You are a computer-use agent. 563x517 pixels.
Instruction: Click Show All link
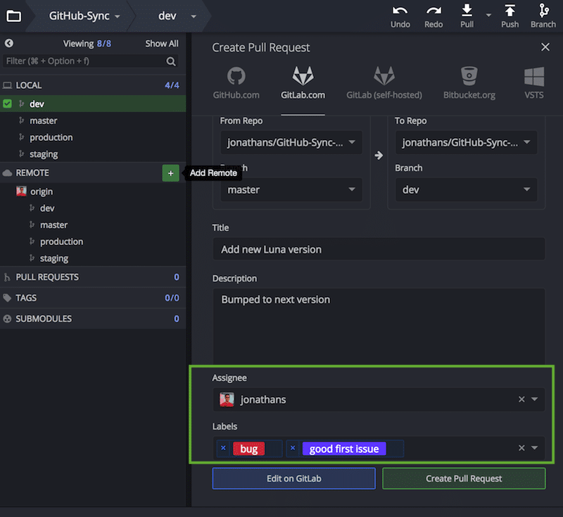pos(162,44)
